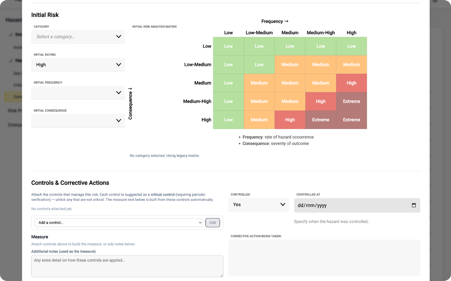The width and height of the screenshot is (451, 281).
Task: Click 'Specify when the hazard was controlled.' hint
Action: click(x=331, y=221)
